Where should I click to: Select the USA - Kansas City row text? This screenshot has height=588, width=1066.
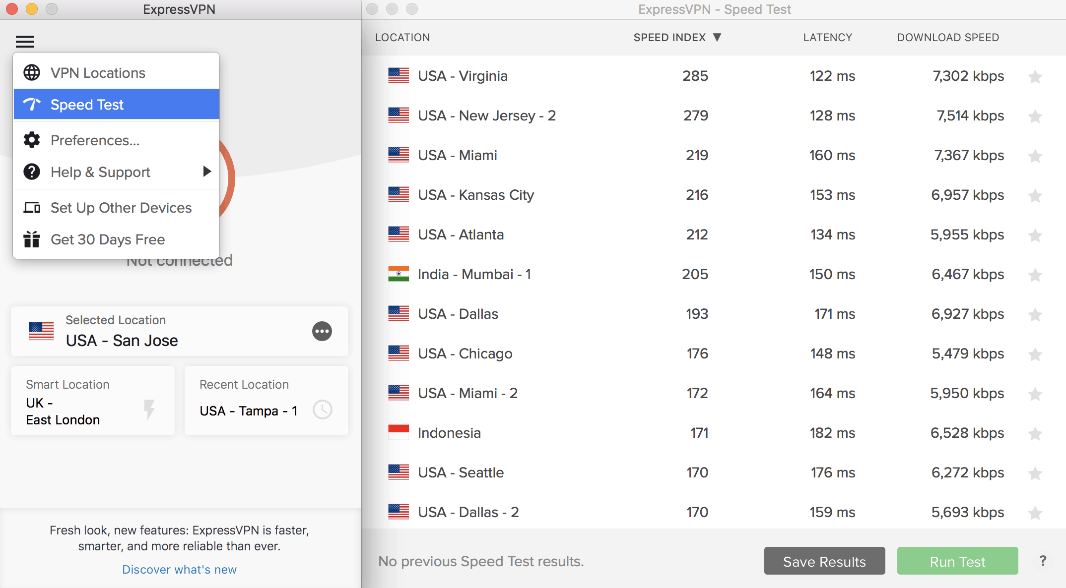pos(475,195)
